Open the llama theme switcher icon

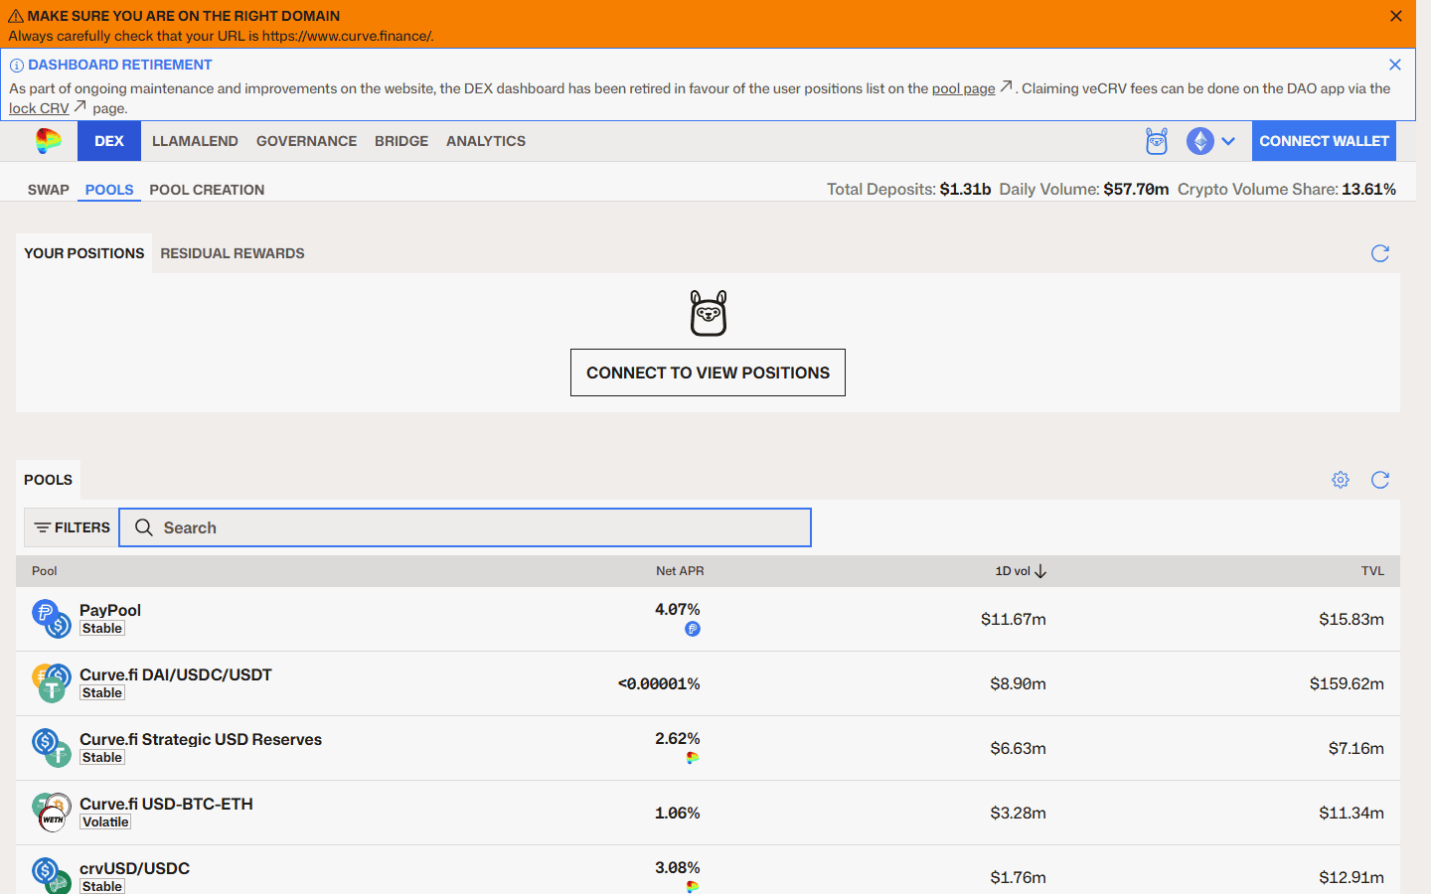(1157, 141)
